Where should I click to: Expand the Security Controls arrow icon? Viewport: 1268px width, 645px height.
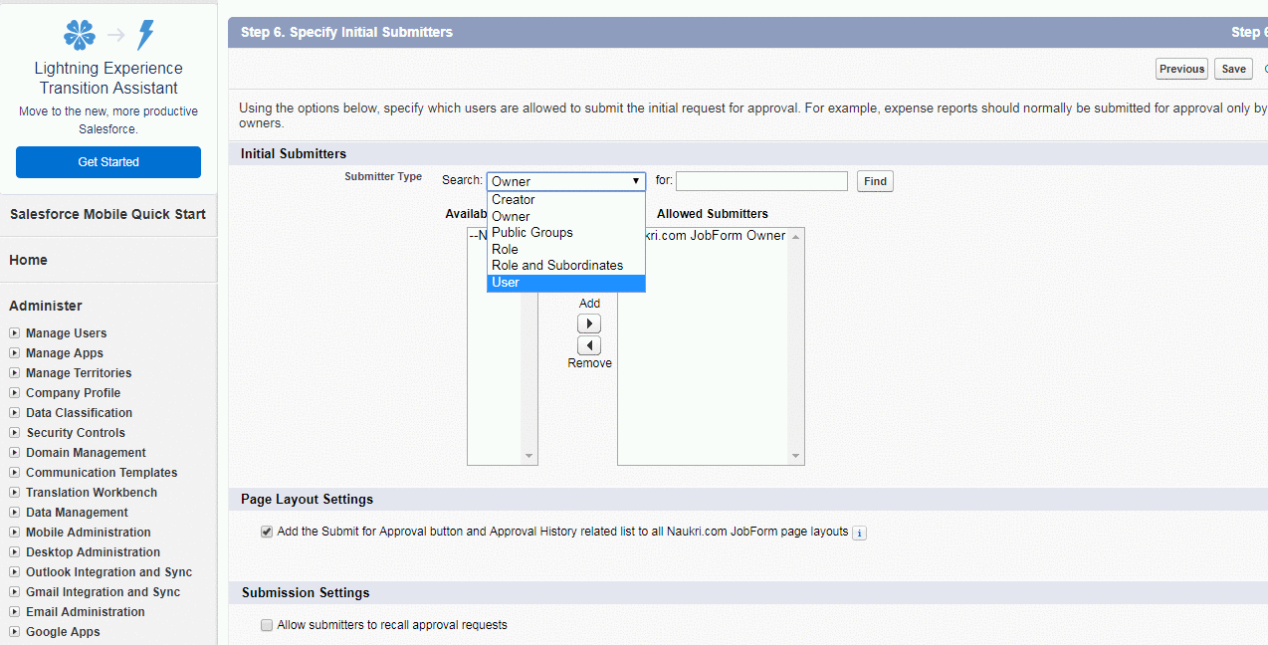click(x=15, y=433)
